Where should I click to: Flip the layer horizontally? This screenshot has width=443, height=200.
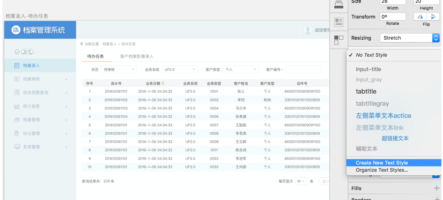420,17
